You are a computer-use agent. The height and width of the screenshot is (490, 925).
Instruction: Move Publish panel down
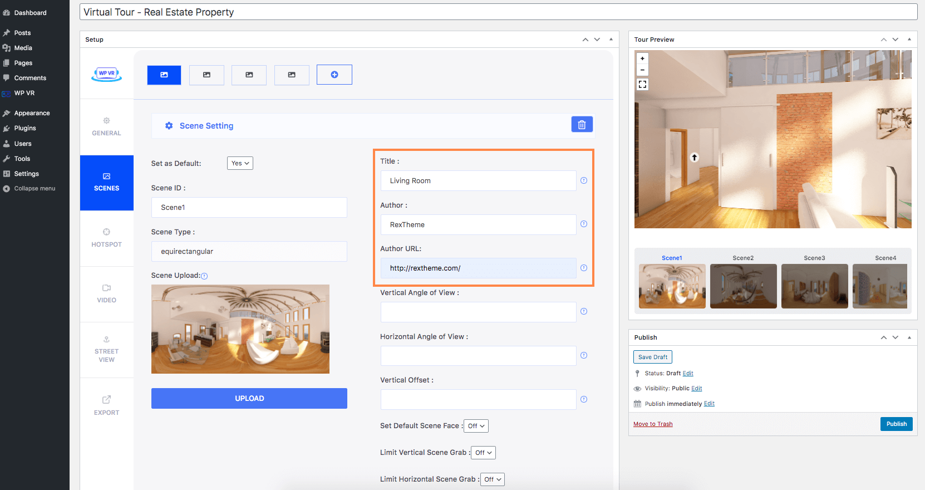(896, 337)
